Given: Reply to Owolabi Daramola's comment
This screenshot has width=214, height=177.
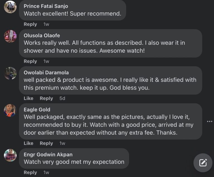Looking at the screenshot, I should (46, 98).
